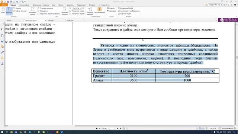
Task: Click status bar zoom slider handle
Action: [x=229, y=128]
